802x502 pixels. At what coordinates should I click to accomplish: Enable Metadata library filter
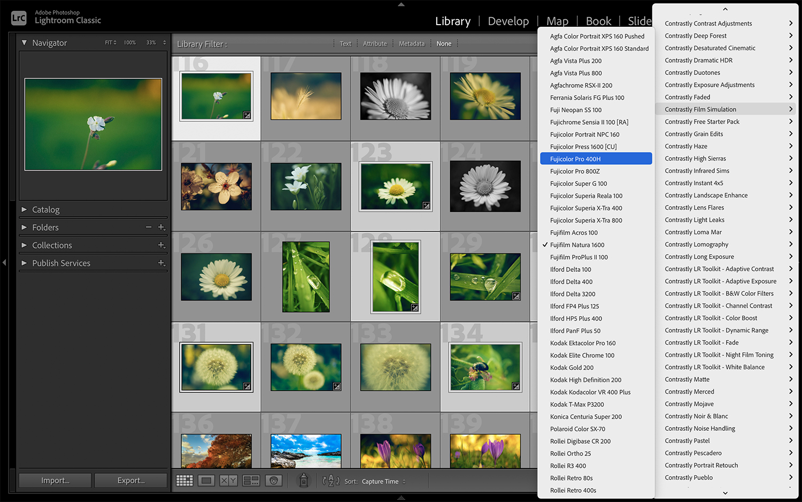412,44
